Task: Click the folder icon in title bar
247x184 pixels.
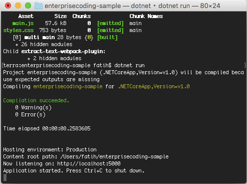Action: pos(39,6)
